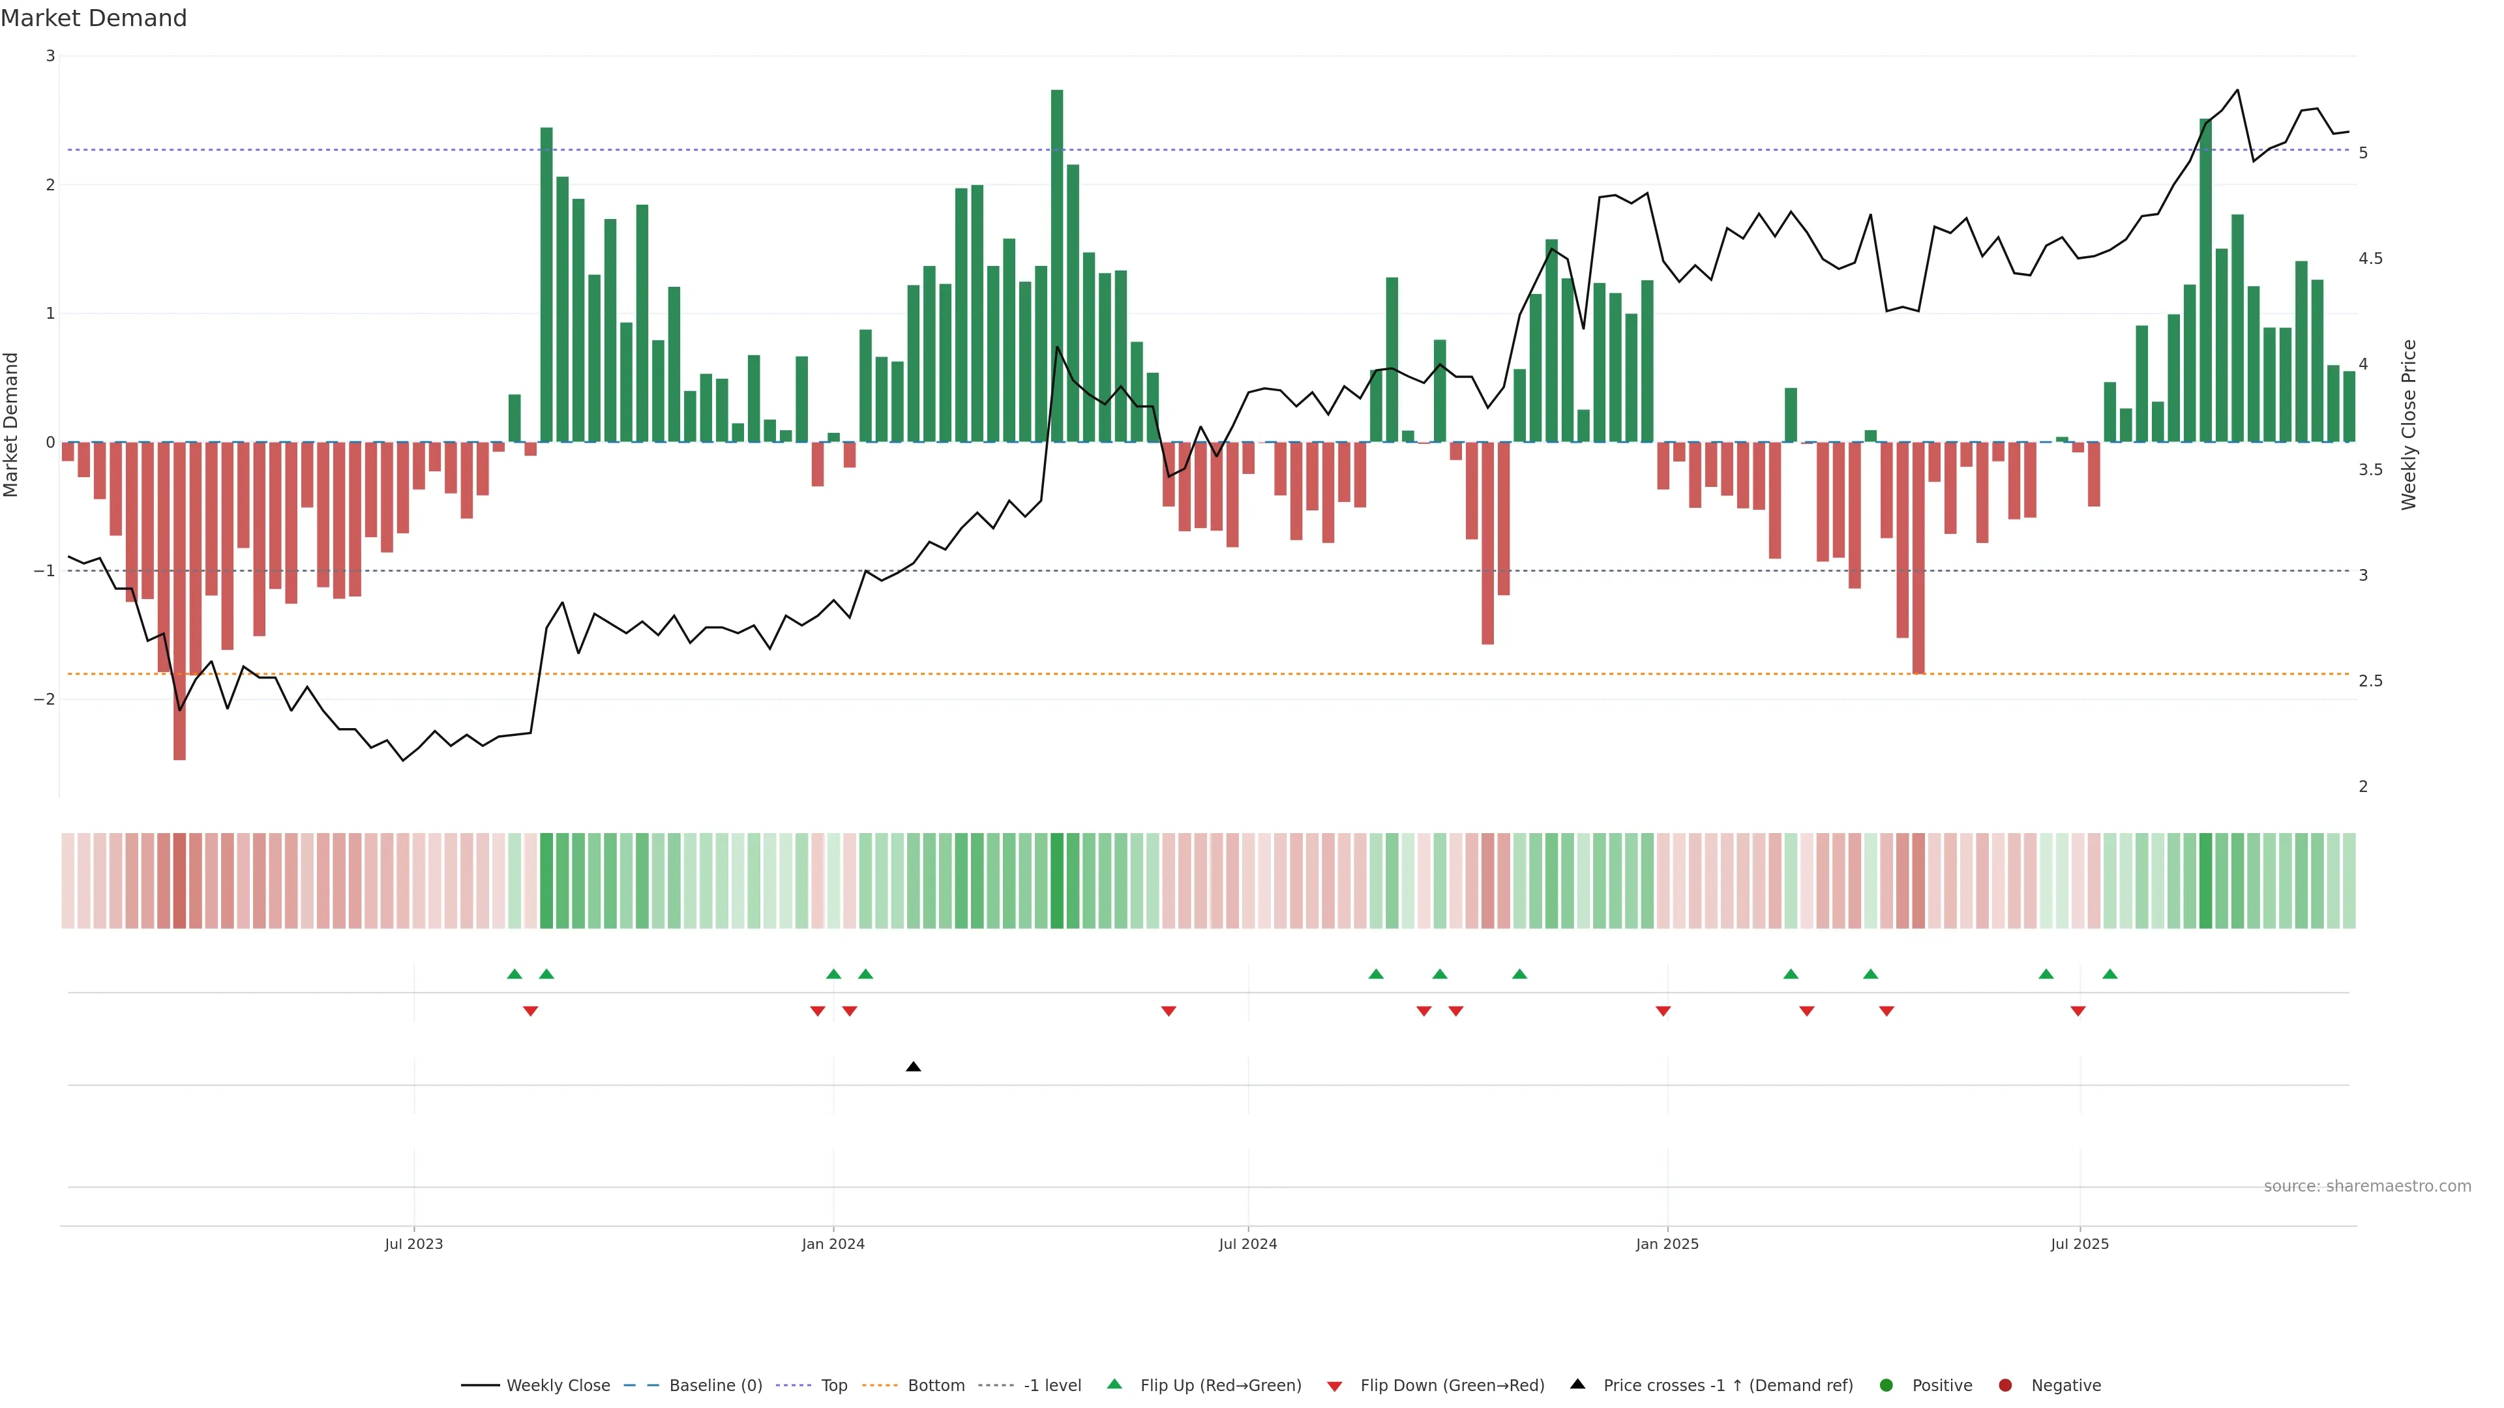Click the source: sharemaestro.com text

tap(2367, 1186)
